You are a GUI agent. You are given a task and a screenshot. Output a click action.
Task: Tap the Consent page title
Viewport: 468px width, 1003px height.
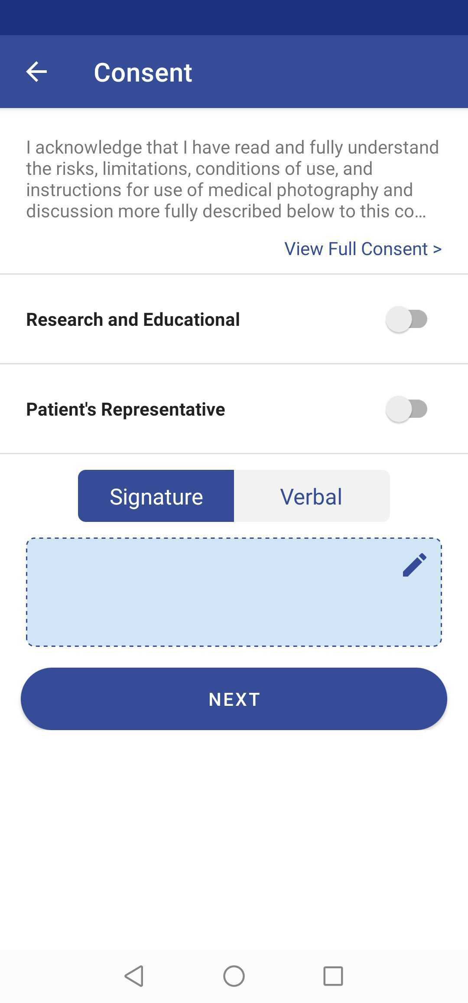[x=143, y=72]
